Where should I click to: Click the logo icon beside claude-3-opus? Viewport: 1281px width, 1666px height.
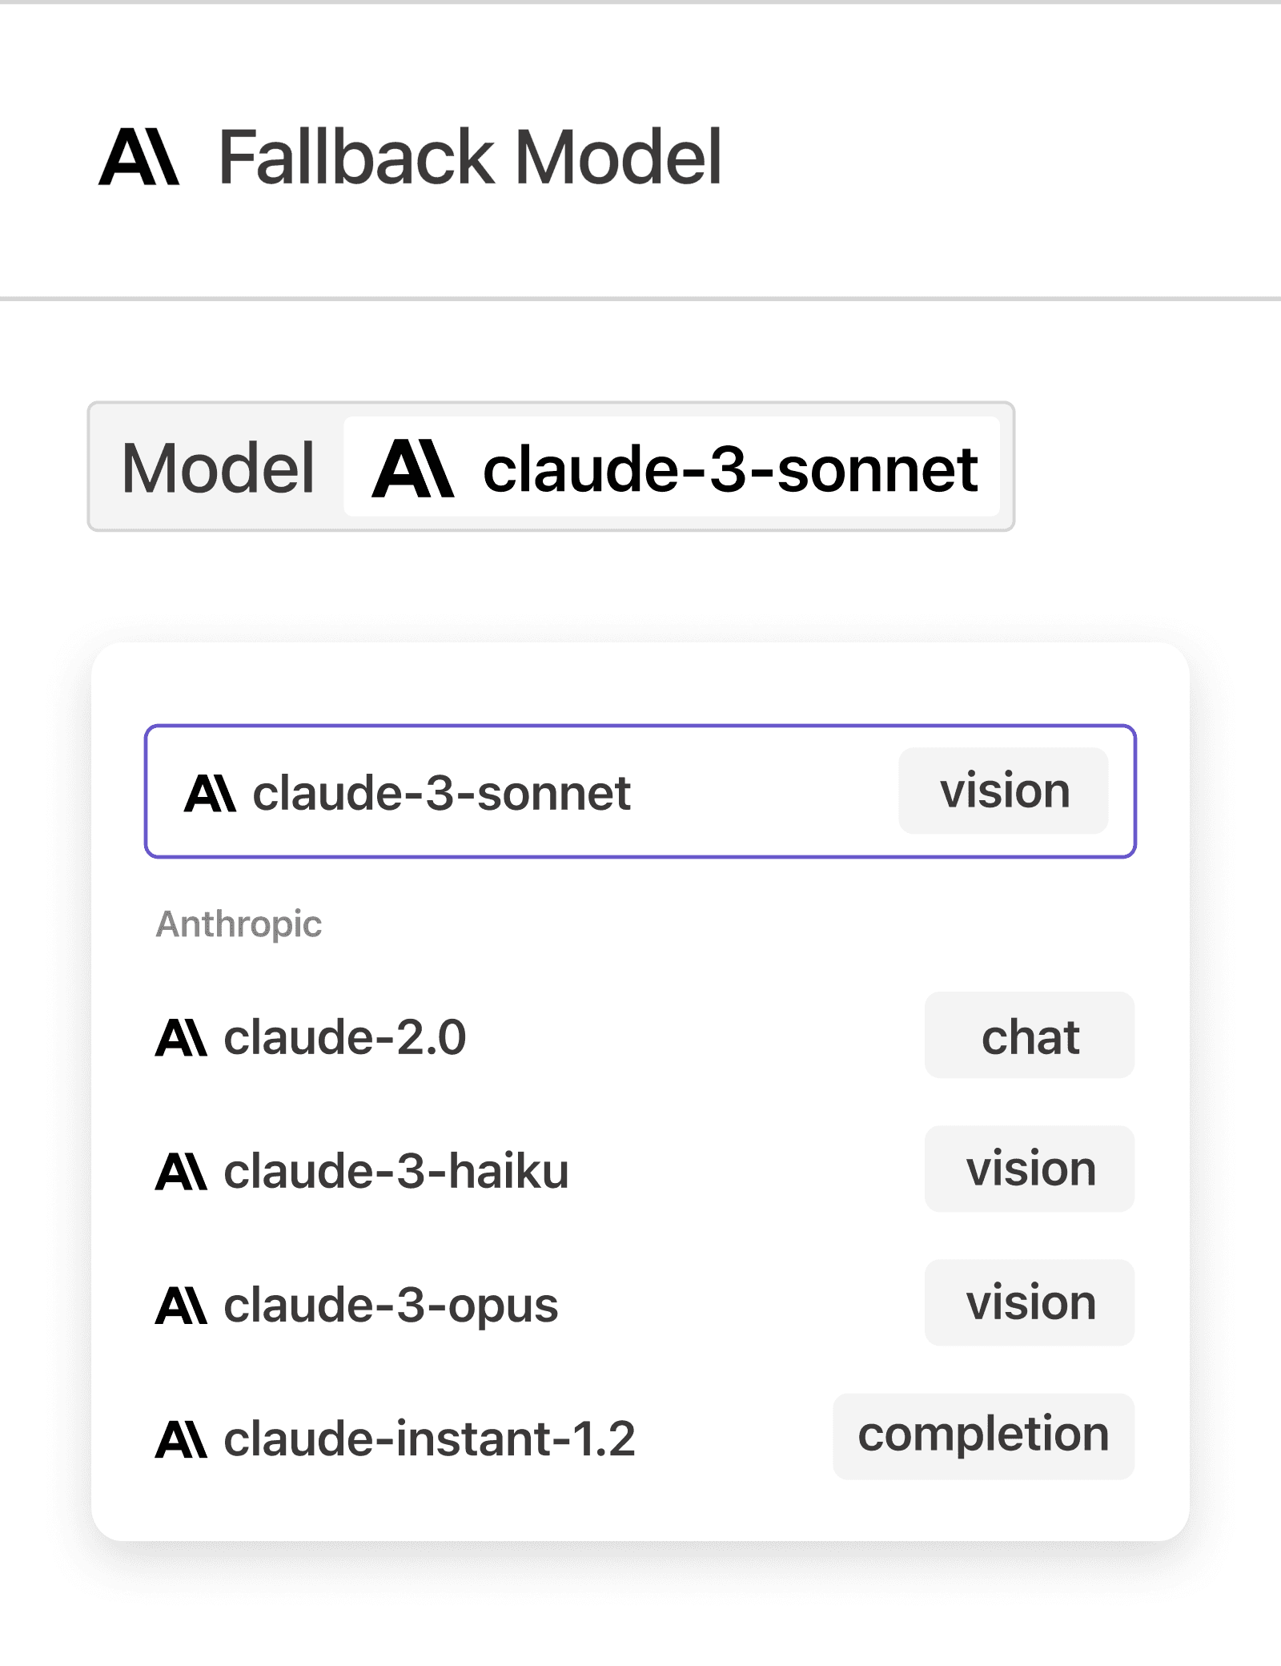tap(181, 1306)
